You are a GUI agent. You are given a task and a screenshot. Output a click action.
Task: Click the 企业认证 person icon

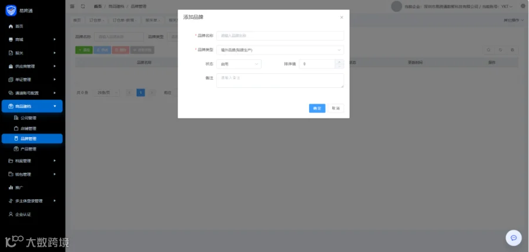[11, 214]
